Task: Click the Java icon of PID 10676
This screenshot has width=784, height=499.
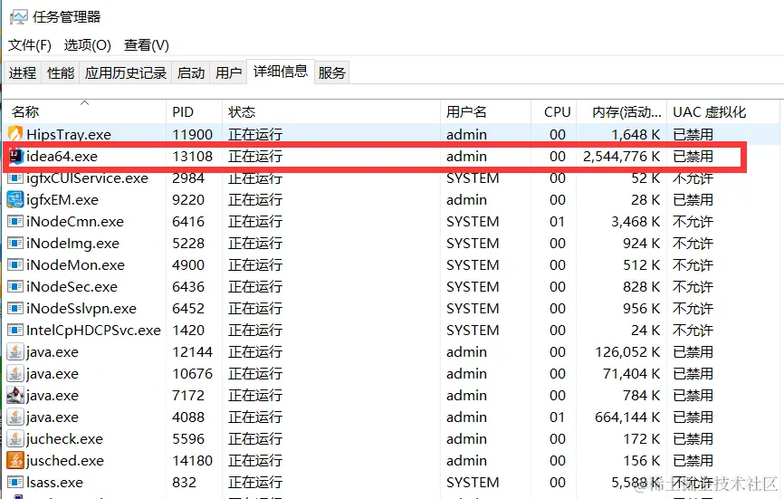Action: 15,373
